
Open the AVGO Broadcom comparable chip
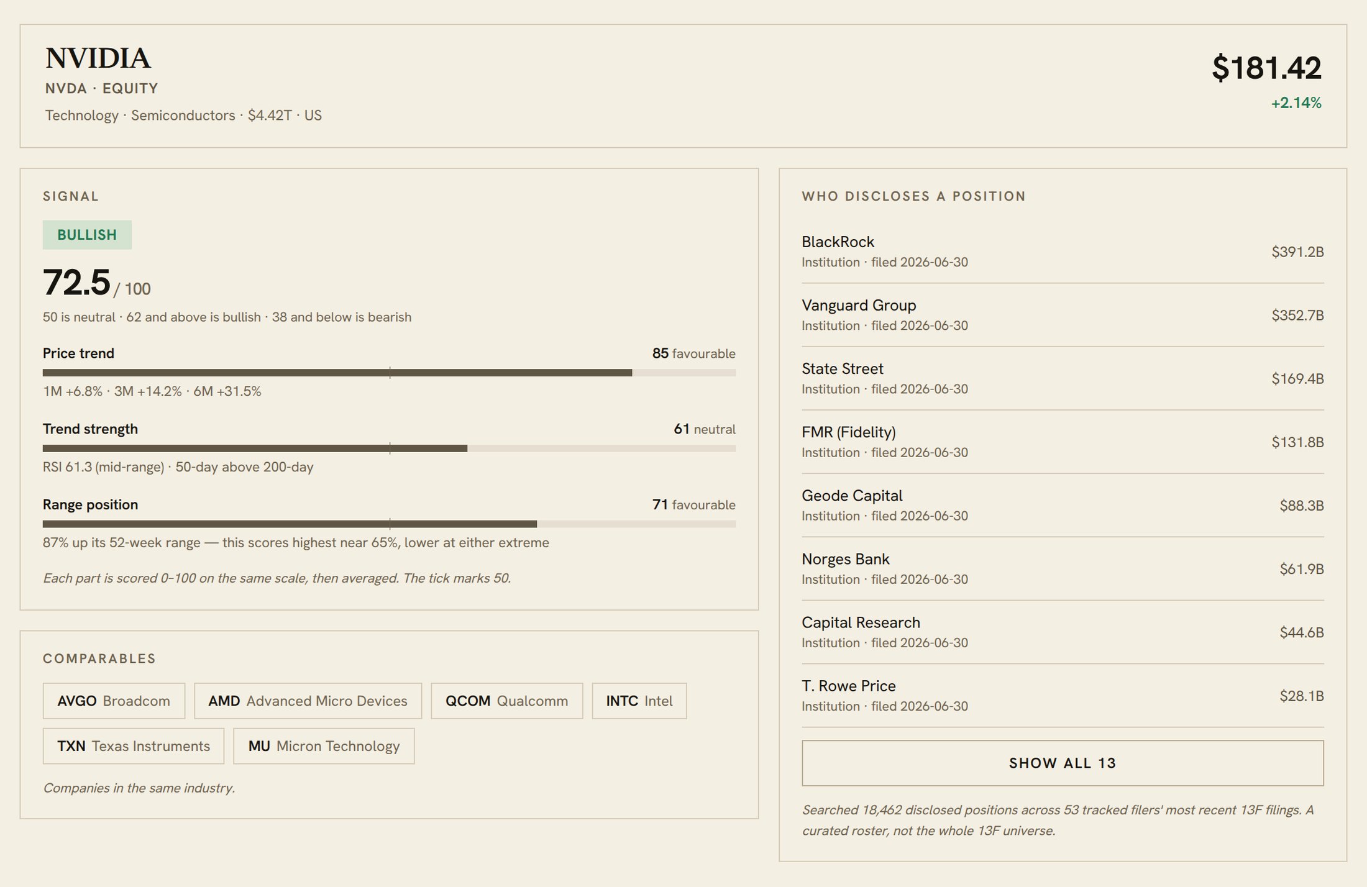tap(114, 701)
